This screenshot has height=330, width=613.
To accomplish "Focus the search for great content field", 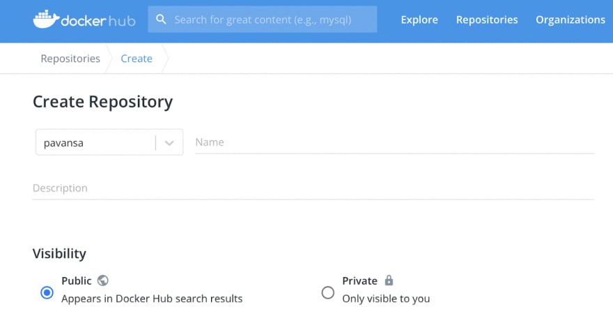I will click(263, 19).
